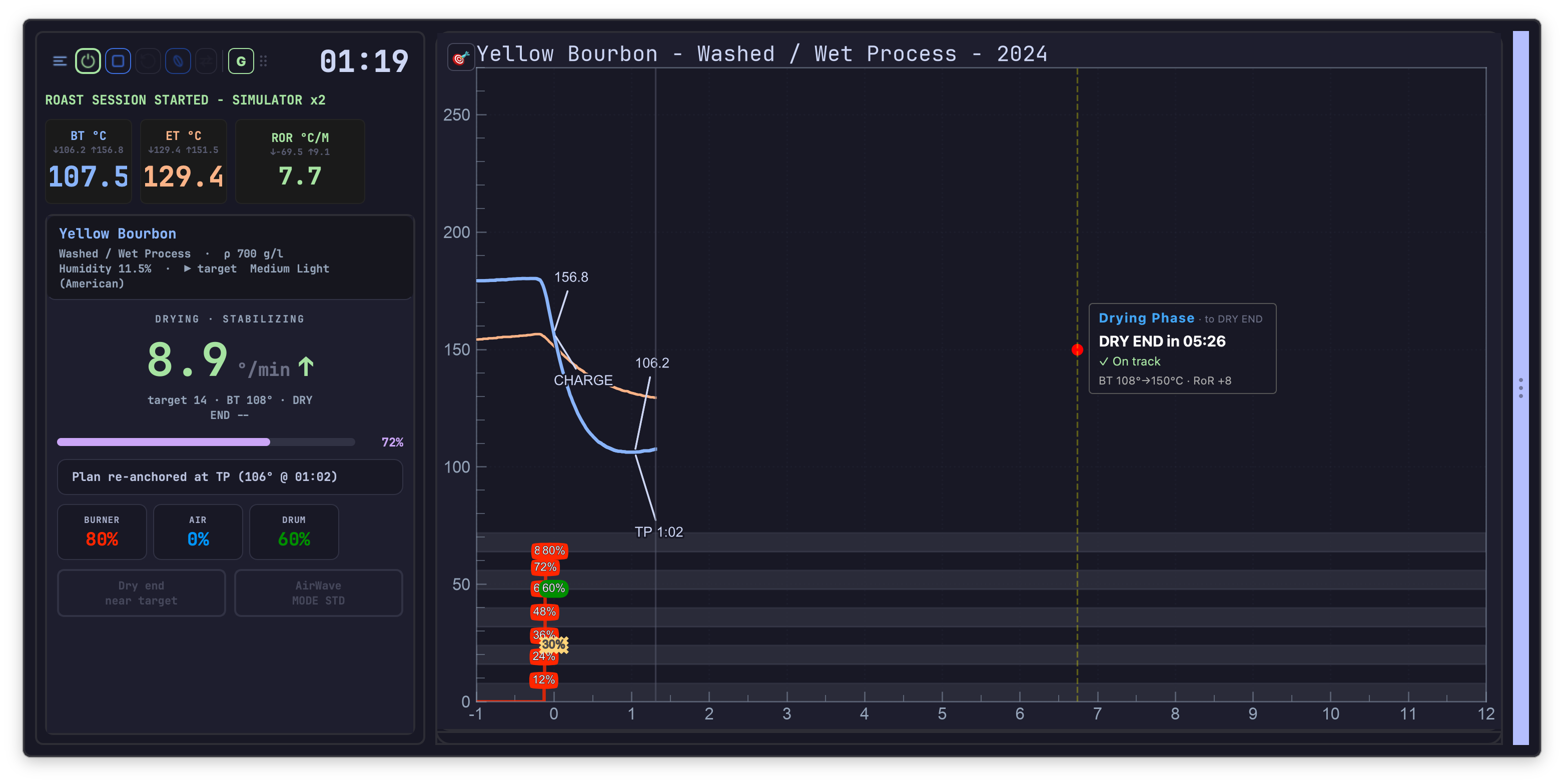Select the BT °C reading tile
This screenshot has width=1564, height=784.
point(89,161)
